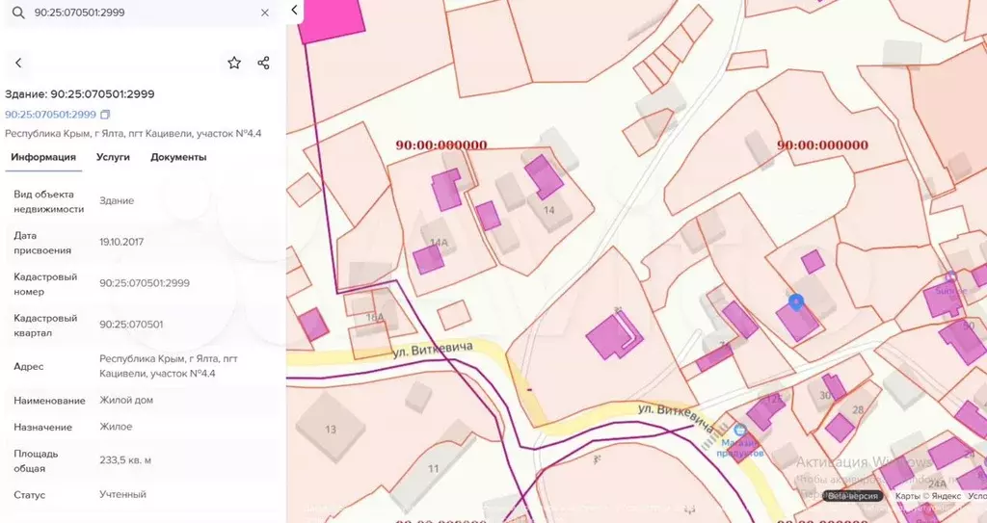Share this building via the share icon
The height and width of the screenshot is (523, 987).
click(263, 64)
